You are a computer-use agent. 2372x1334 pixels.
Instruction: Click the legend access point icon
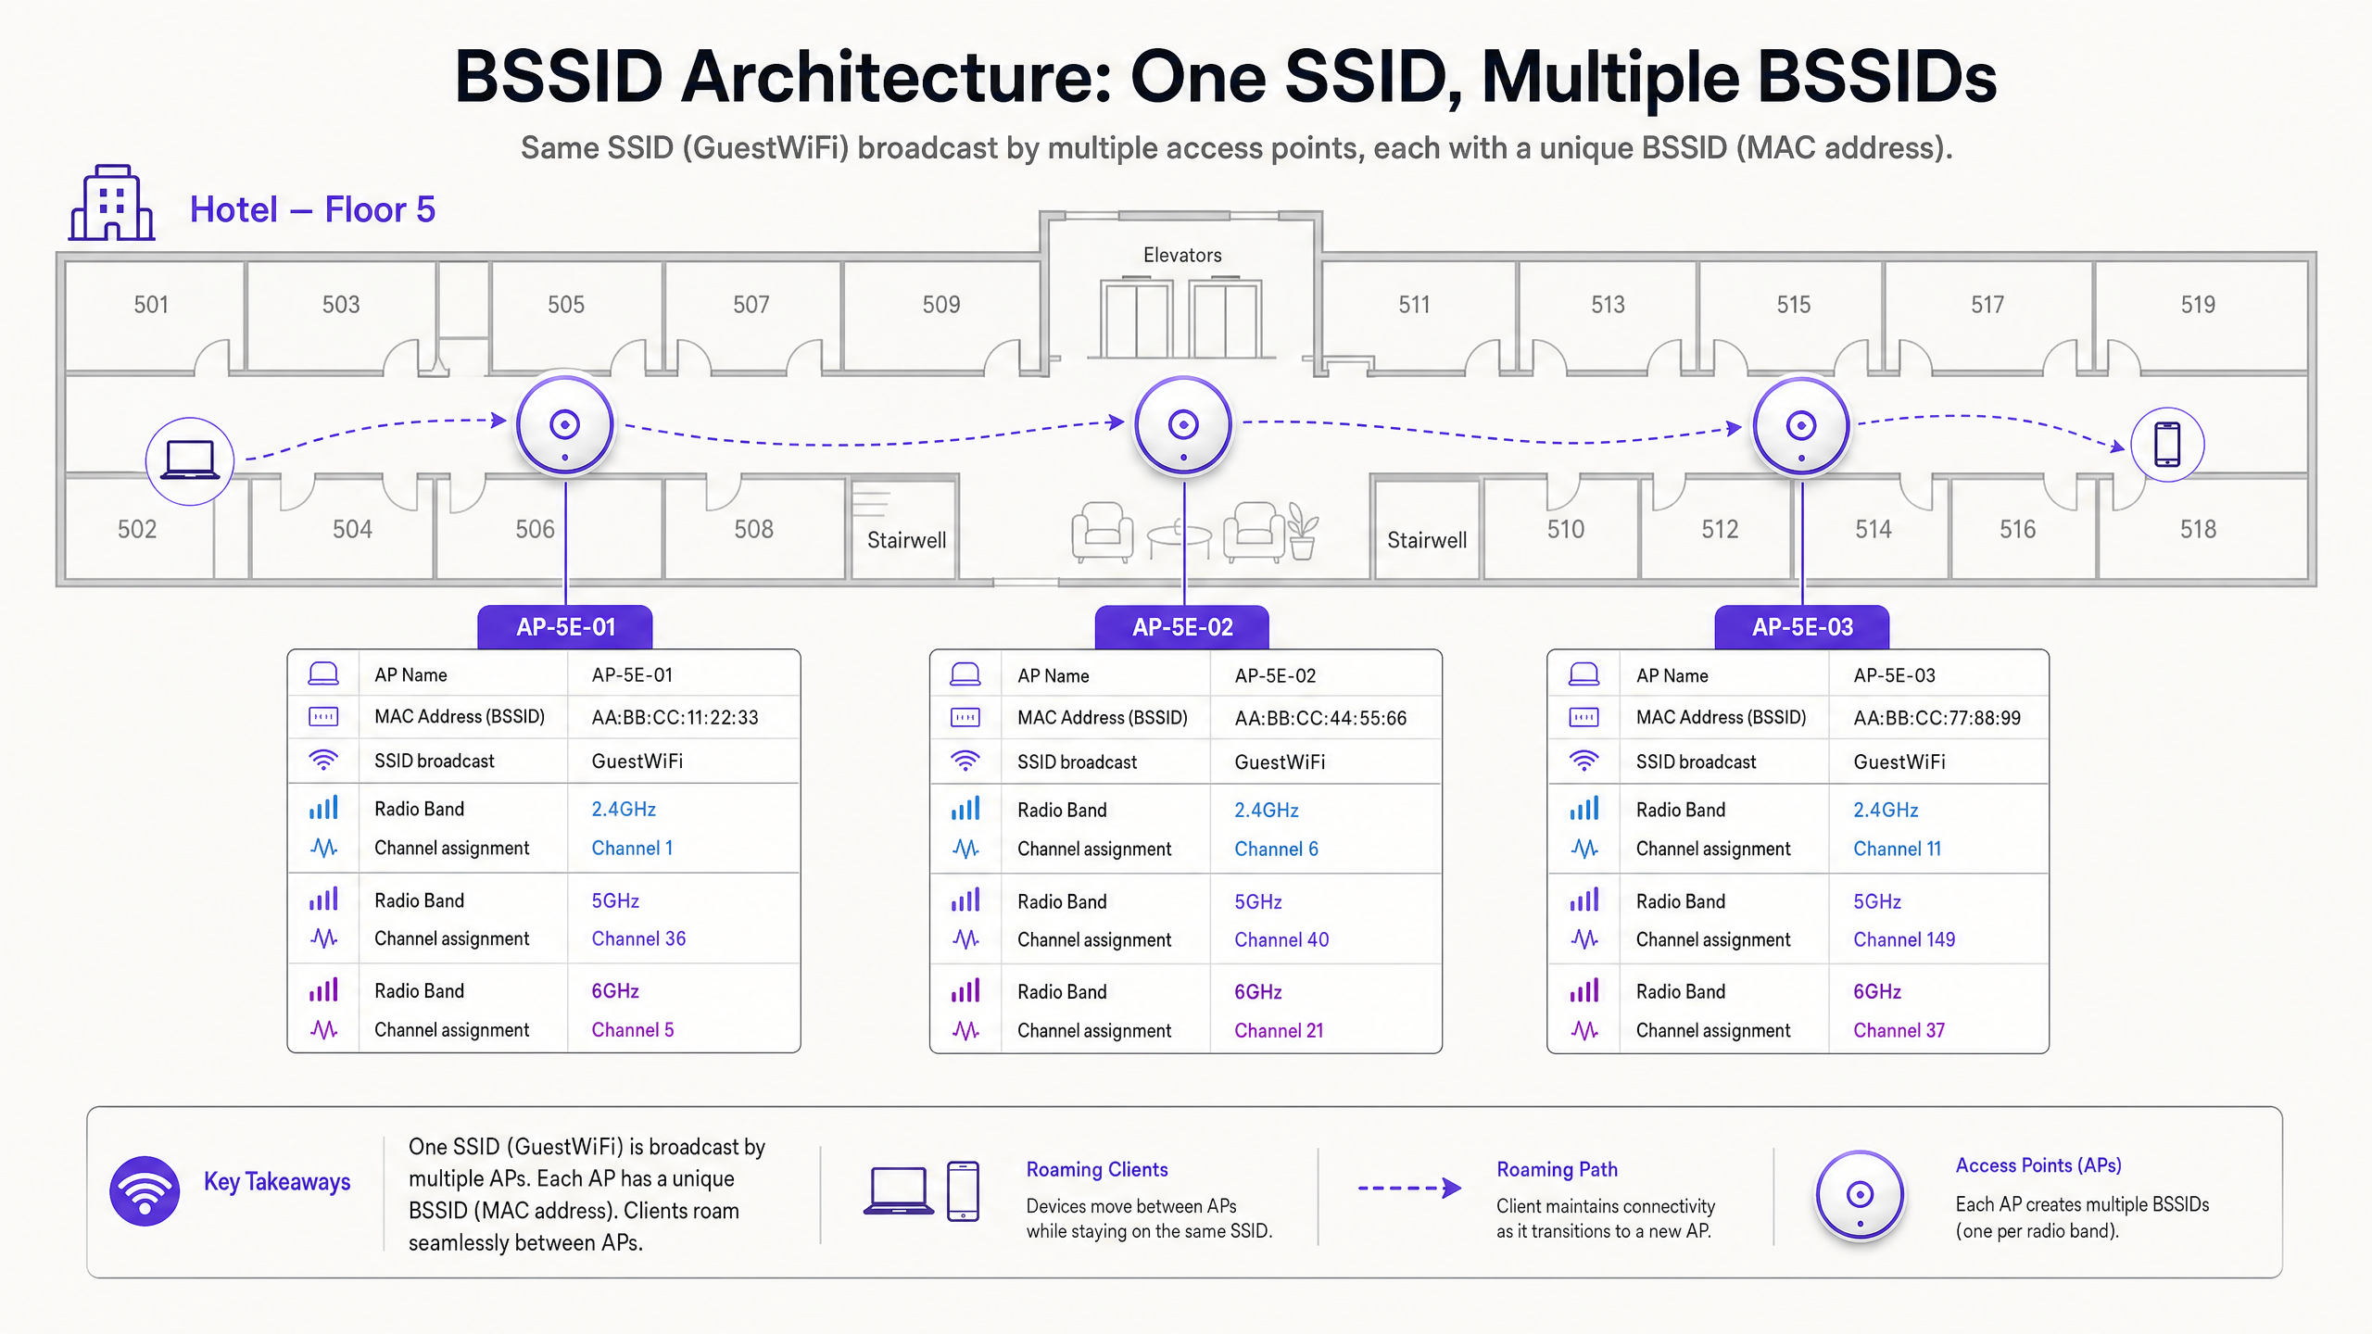[x=1860, y=1195]
